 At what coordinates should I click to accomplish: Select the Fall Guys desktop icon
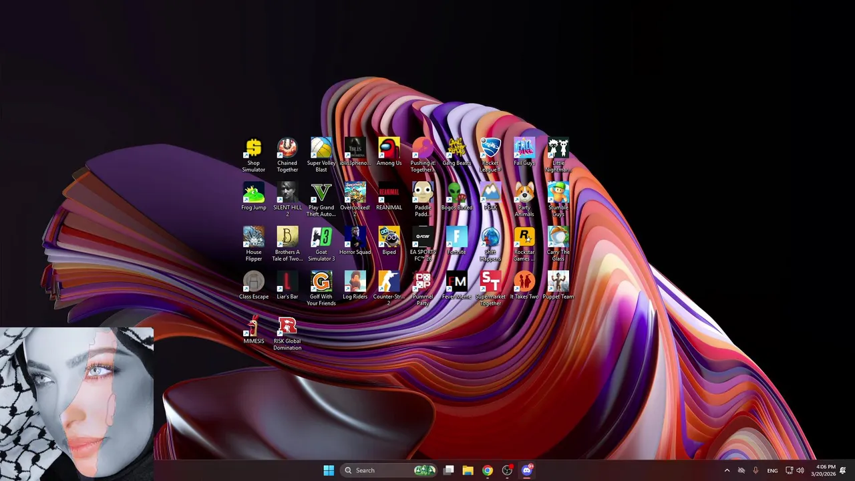click(524, 152)
